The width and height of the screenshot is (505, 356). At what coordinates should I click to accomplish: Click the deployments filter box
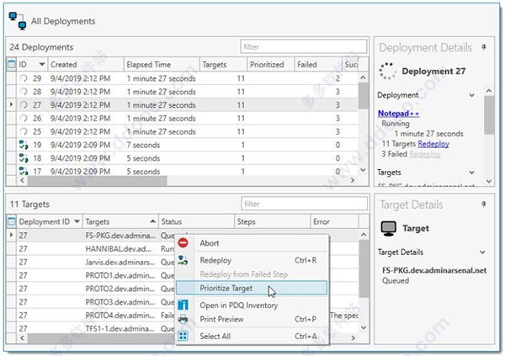303,47
